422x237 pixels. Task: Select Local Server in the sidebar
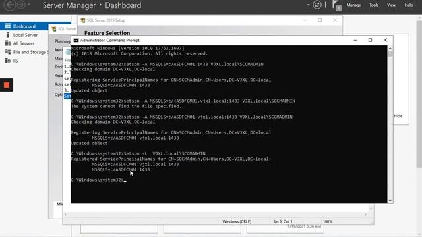[25, 35]
